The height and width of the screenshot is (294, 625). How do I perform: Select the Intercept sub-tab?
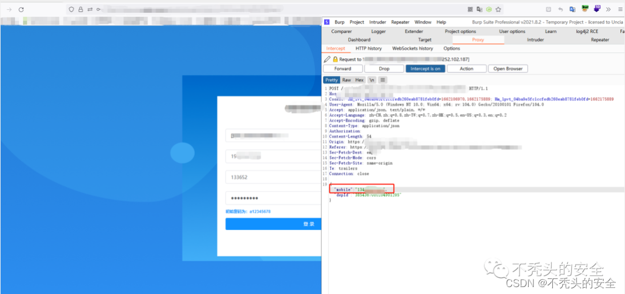coord(336,48)
